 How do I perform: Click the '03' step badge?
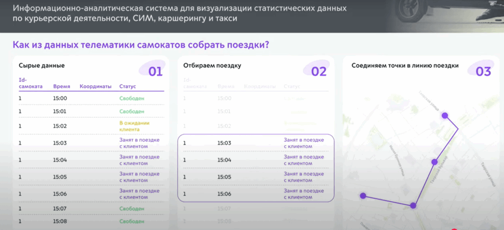[x=483, y=72]
